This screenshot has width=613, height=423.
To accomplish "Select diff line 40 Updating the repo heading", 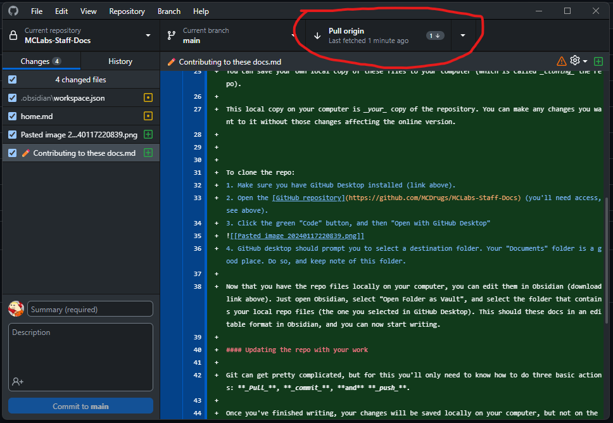I will tap(297, 350).
